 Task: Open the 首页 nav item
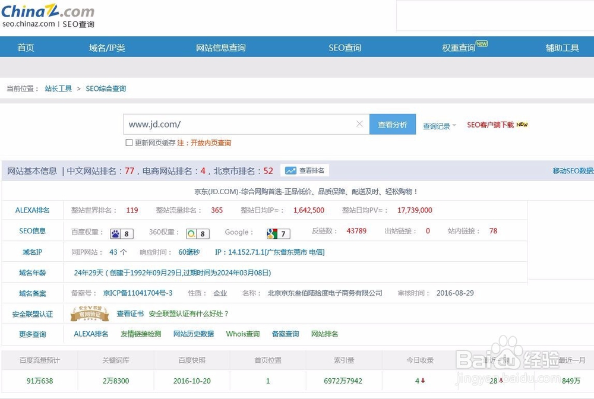pyautogui.click(x=26, y=47)
